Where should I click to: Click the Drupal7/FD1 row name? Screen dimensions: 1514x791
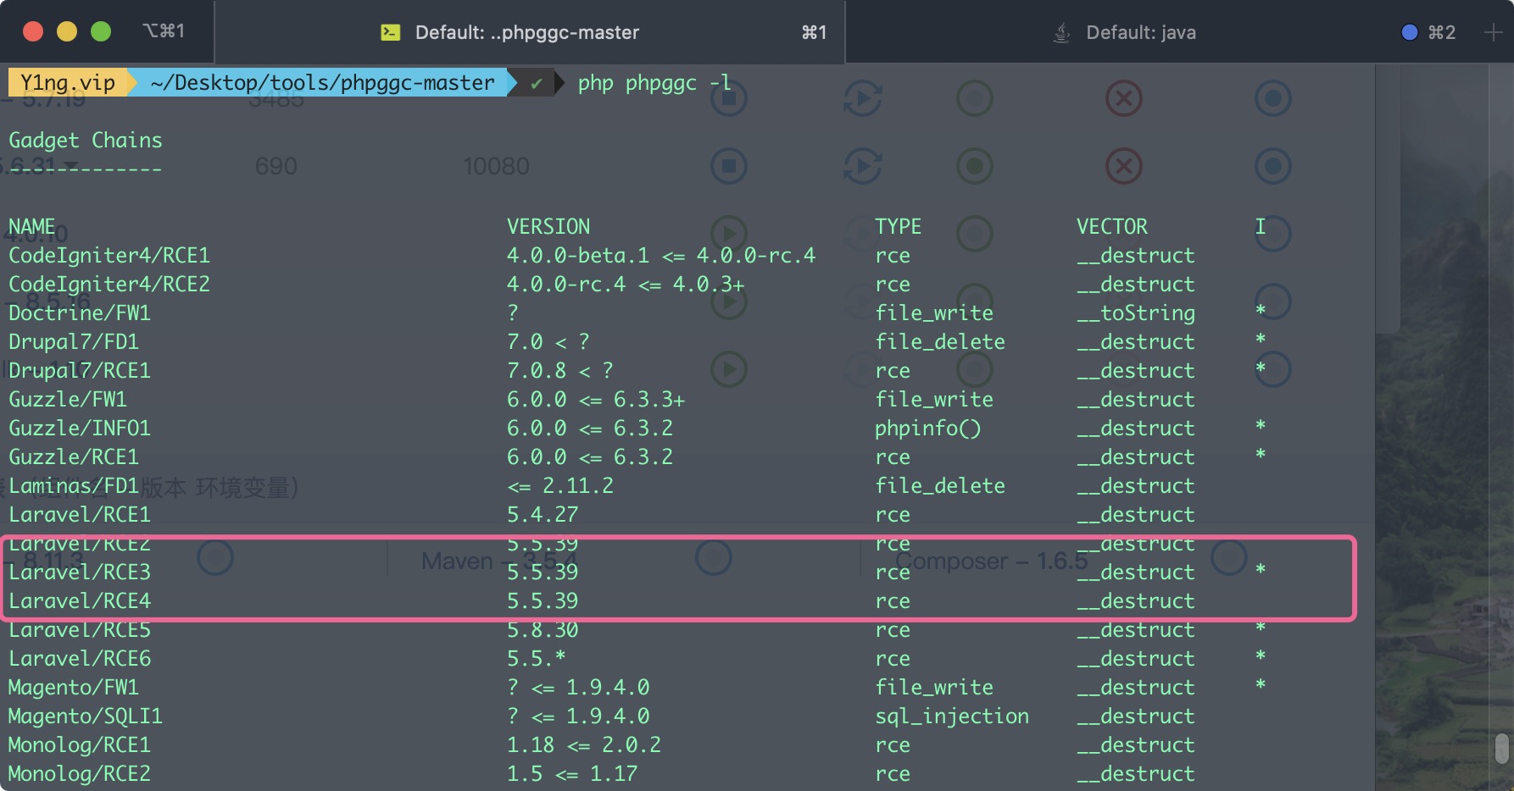coord(74,342)
